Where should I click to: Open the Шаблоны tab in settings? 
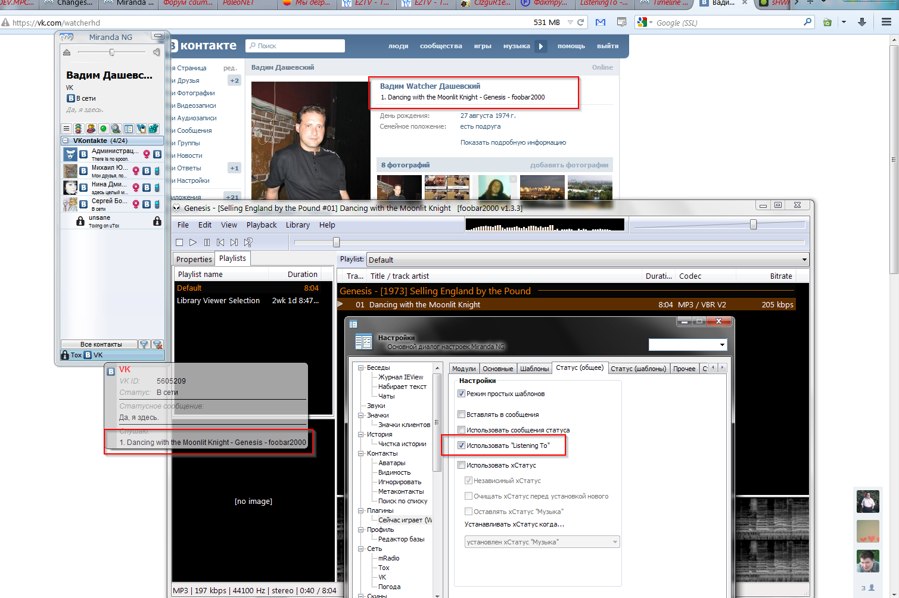click(534, 369)
